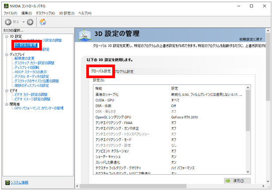The image size is (273, 191).
Task: Click main panel vertical scroll down arrow
Action: click(268, 181)
